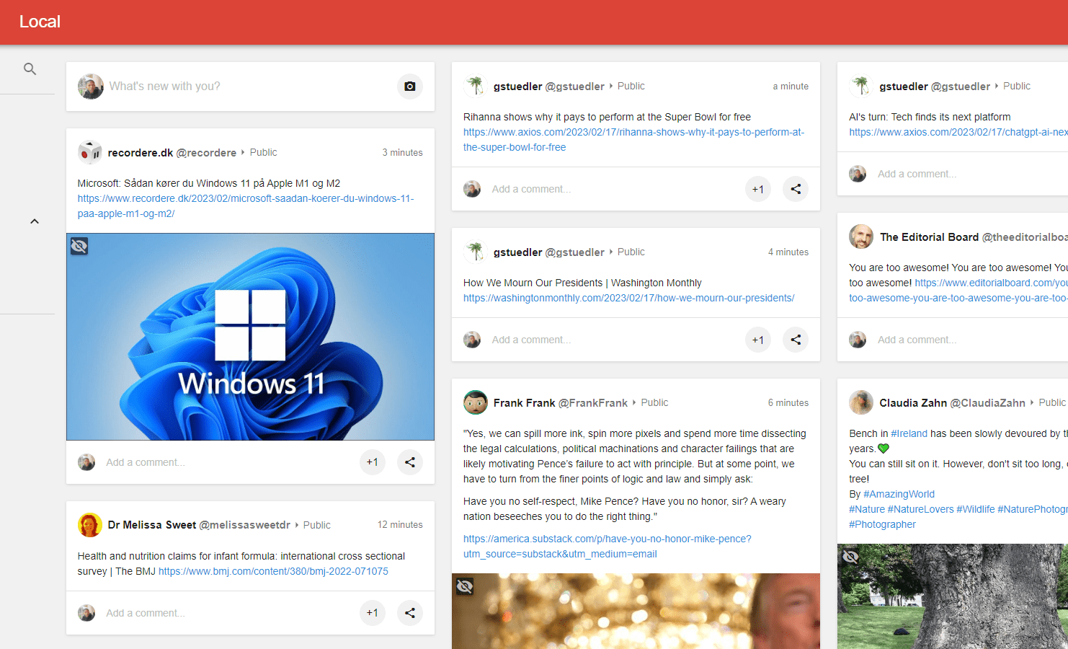Open Dr Melissa Sweet's profile avatar
Image resolution: width=1068 pixels, height=649 pixels.
pyautogui.click(x=90, y=525)
